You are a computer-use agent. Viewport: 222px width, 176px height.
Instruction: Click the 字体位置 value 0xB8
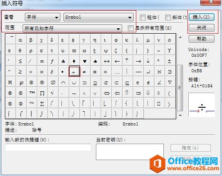pos(197,70)
